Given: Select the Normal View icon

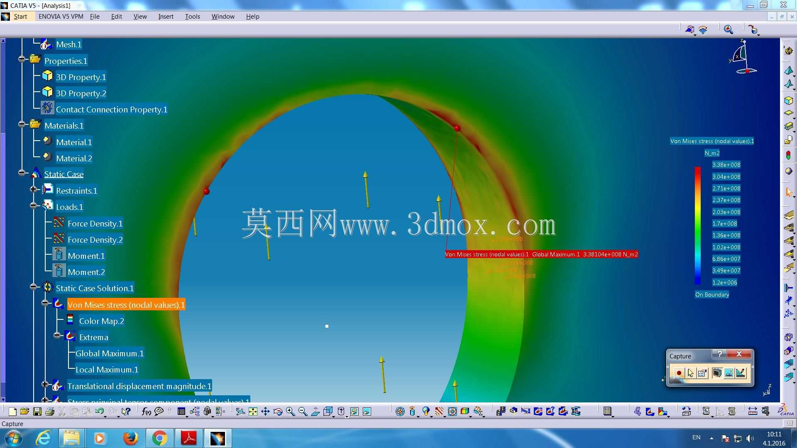Looking at the screenshot, I should click(x=315, y=411).
